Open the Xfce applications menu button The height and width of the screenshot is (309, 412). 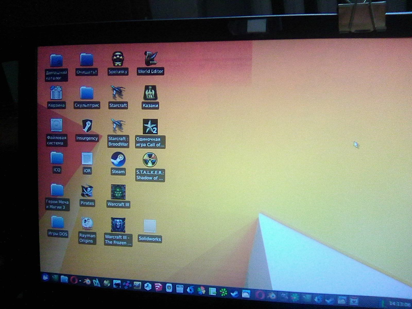pos(46,277)
